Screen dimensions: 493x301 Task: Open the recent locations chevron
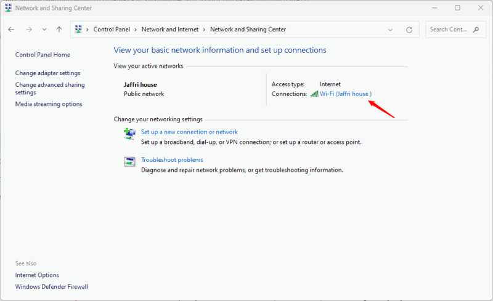(x=44, y=30)
